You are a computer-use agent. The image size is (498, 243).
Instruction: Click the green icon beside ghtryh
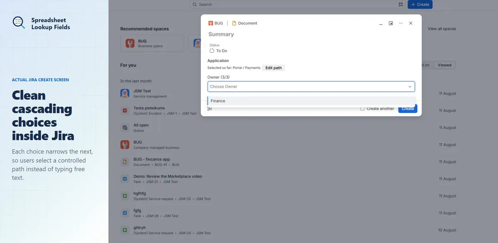click(x=125, y=230)
